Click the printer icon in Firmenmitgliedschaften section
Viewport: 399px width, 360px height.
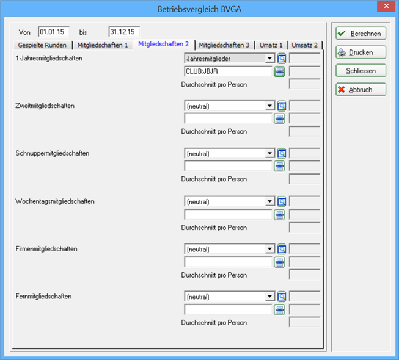coord(280,262)
